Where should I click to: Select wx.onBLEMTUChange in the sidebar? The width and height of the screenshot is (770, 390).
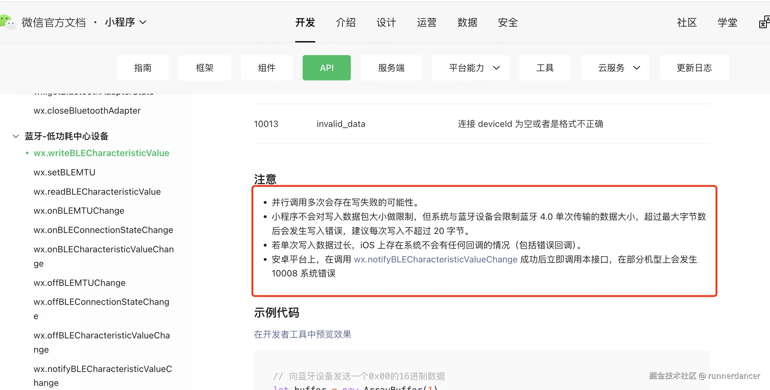pos(79,211)
